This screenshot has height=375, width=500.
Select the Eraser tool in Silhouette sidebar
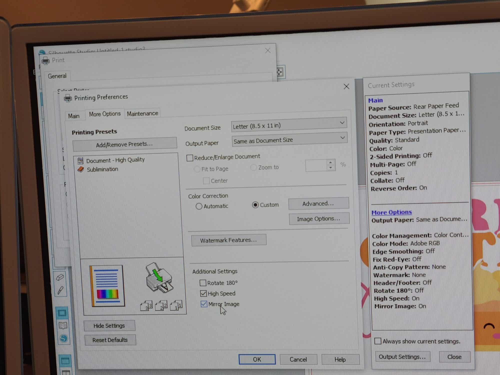60,277
